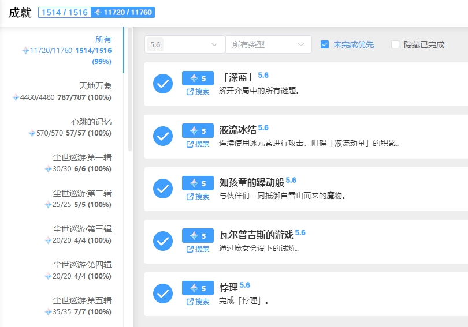Toggle completion checkmark for 悖理 achievement
The width and height of the screenshot is (468, 327).
163,294
